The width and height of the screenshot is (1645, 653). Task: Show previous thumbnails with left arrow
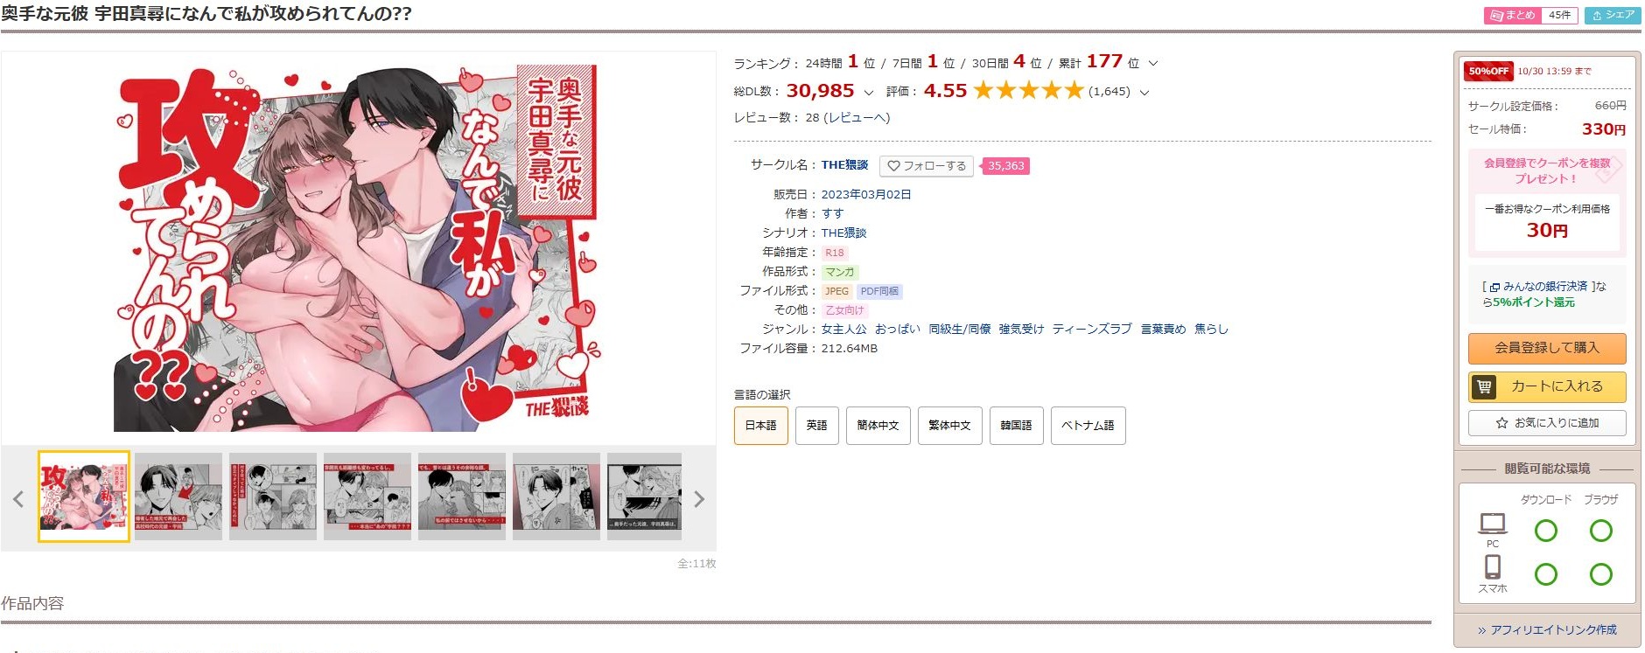click(17, 499)
